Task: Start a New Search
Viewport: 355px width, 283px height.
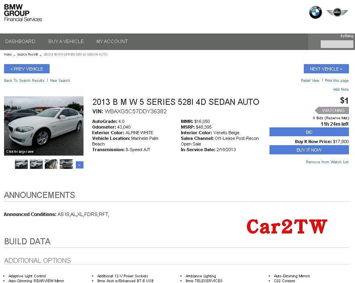Action: click(x=60, y=81)
